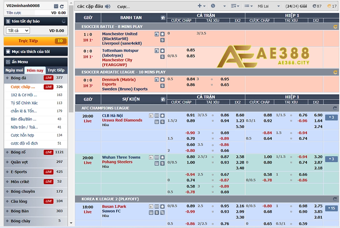Expand more bets ▼15 for Busan I.Park

(x=331, y=208)
